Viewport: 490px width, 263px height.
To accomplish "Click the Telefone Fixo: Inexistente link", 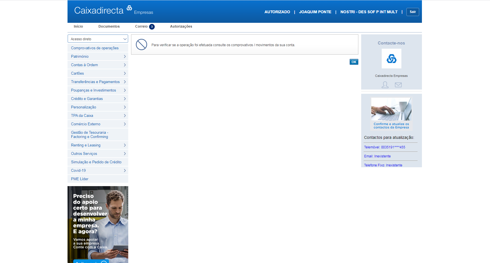I will pos(383,165).
